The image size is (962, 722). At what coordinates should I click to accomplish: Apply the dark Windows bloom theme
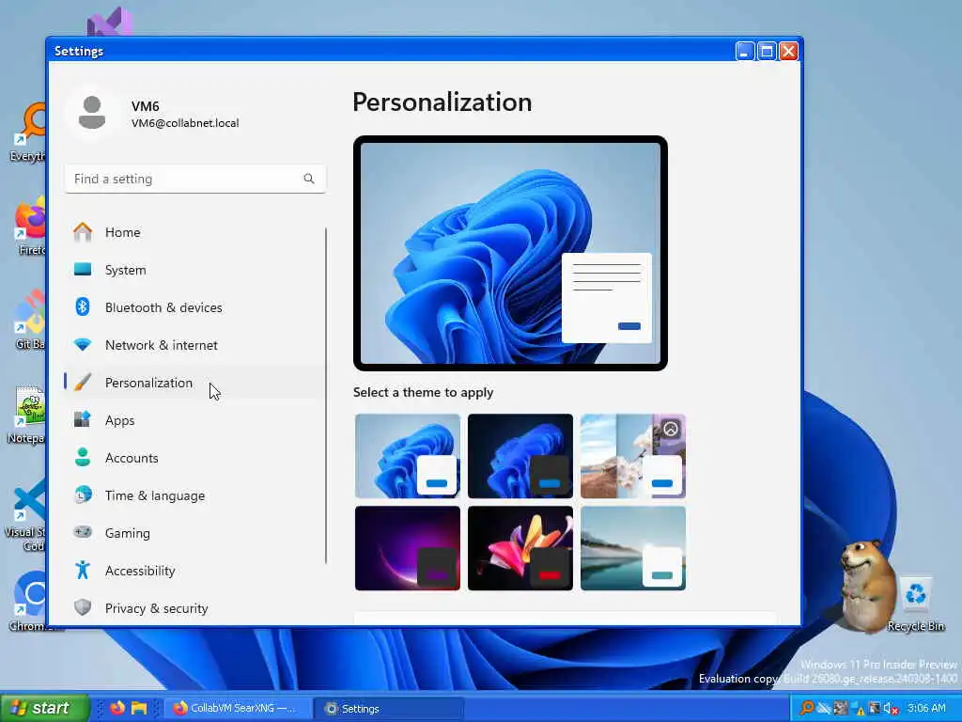click(x=520, y=456)
